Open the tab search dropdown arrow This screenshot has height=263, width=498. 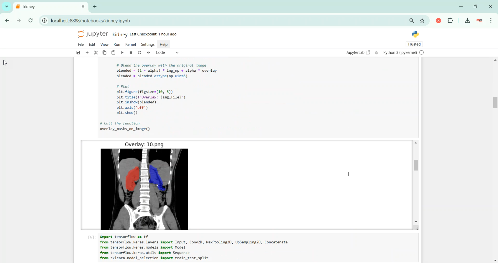pos(7,7)
